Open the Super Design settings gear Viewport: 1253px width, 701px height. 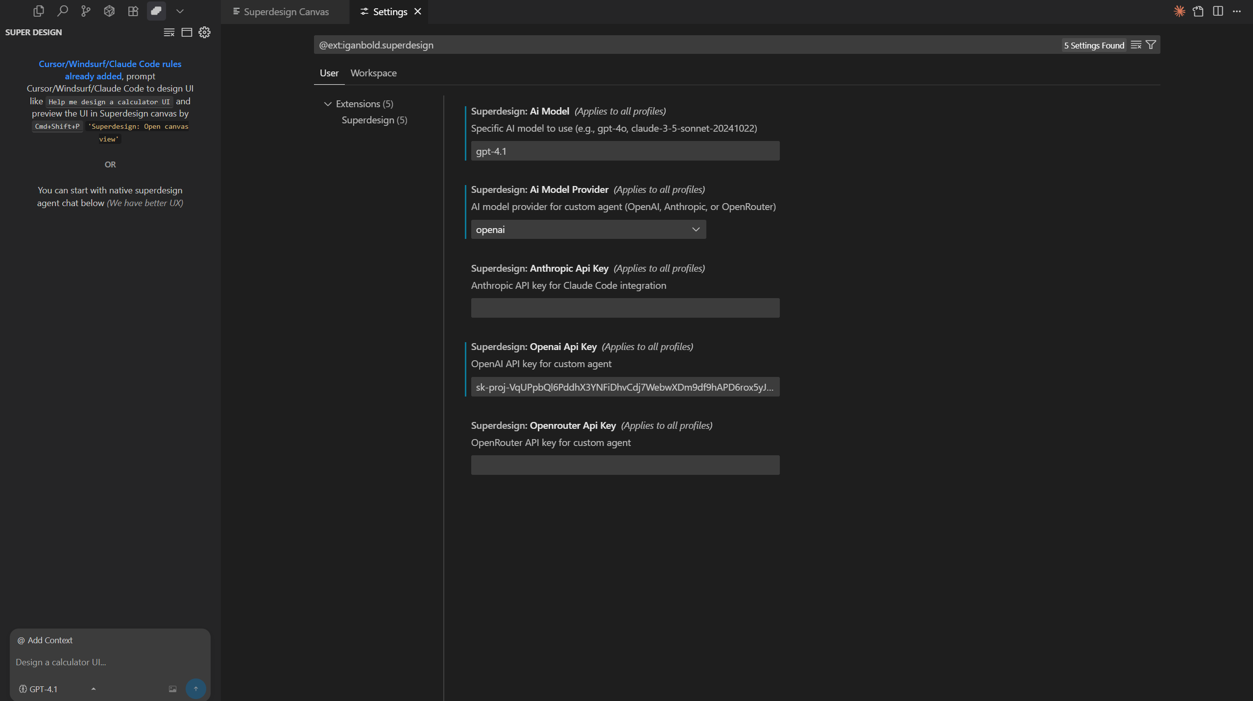pos(204,32)
